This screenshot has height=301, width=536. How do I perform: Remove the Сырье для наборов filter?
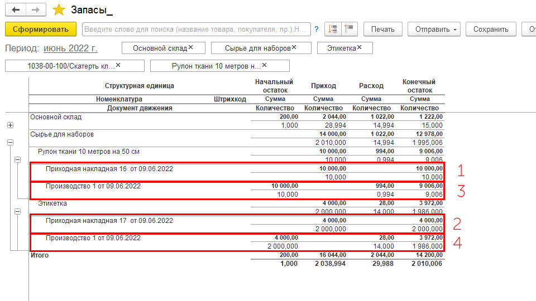(x=294, y=48)
